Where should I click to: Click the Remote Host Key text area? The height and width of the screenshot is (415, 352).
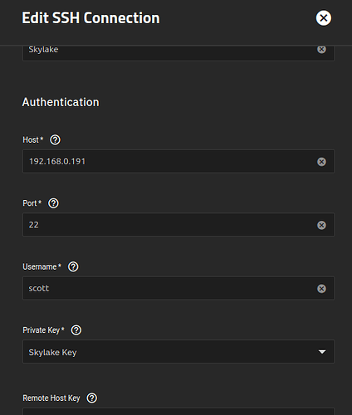178,412
